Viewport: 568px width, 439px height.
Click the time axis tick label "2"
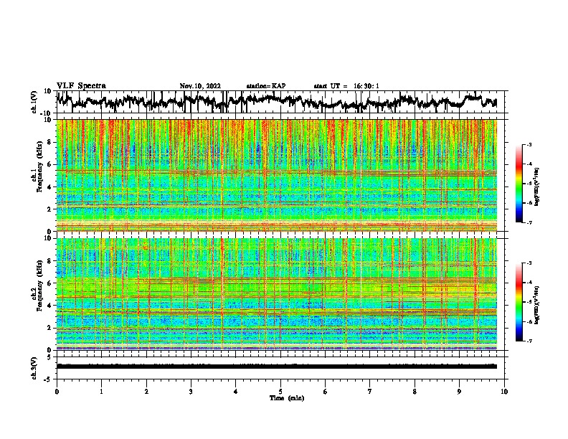(146, 392)
